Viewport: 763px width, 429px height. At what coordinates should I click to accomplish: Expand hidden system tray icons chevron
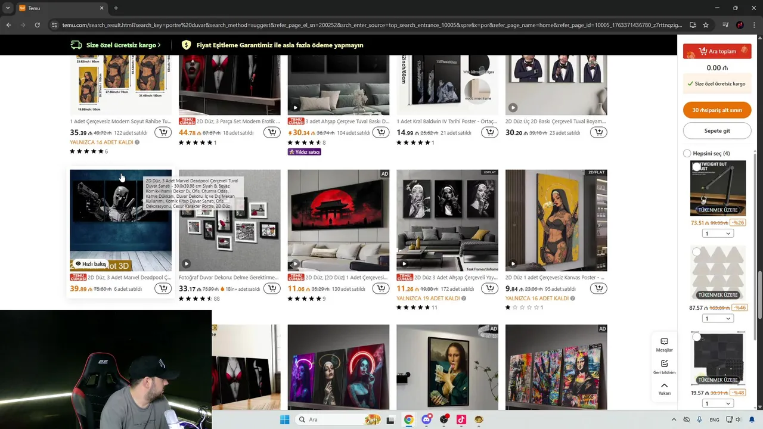(674, 419)
